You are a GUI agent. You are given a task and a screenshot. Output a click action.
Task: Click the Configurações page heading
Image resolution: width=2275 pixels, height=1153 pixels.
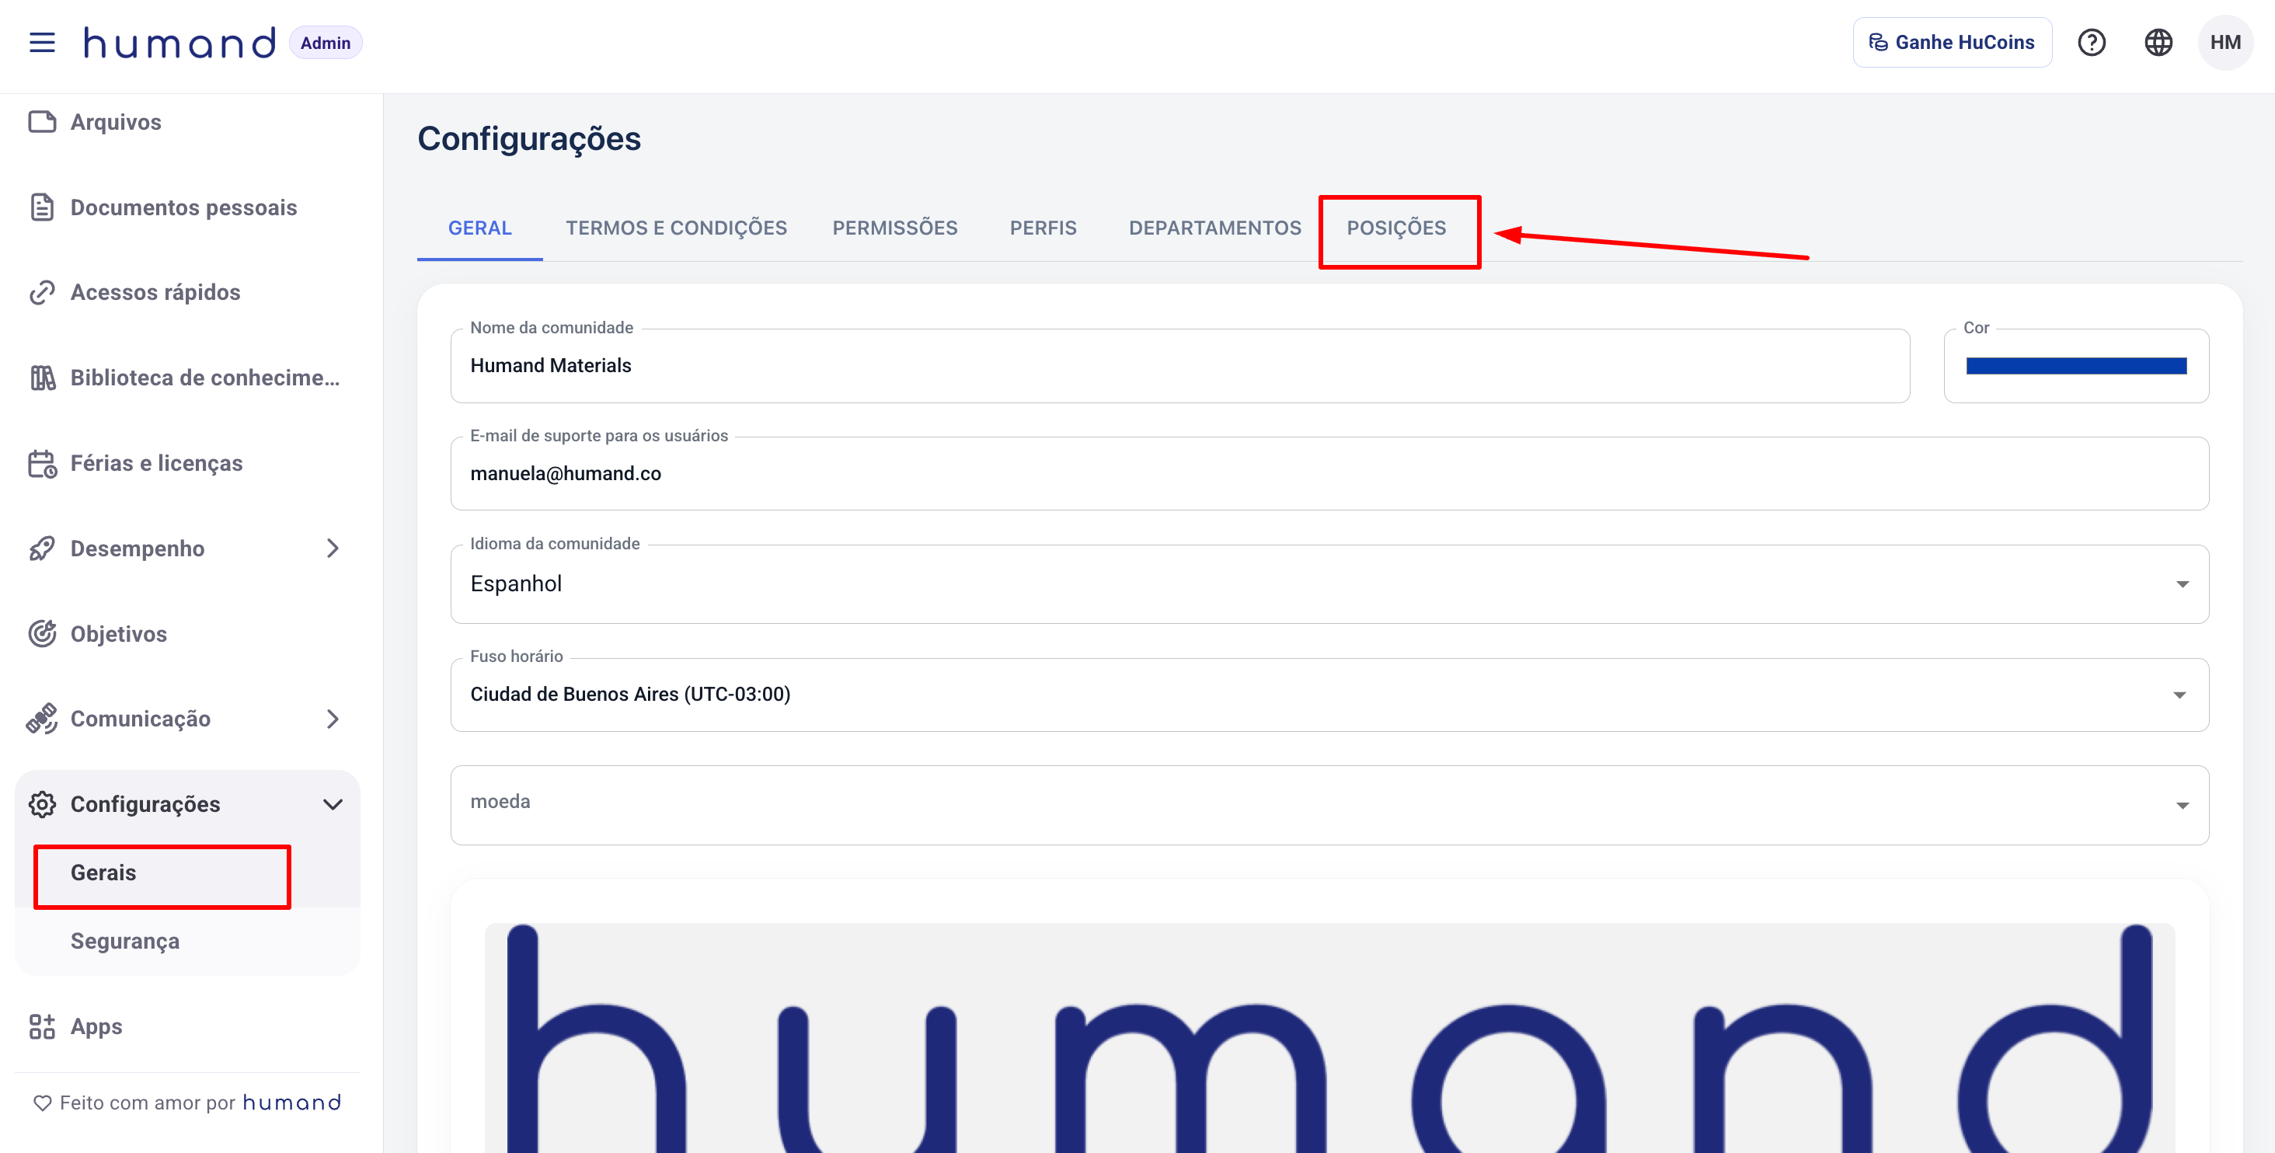[529, 138]
